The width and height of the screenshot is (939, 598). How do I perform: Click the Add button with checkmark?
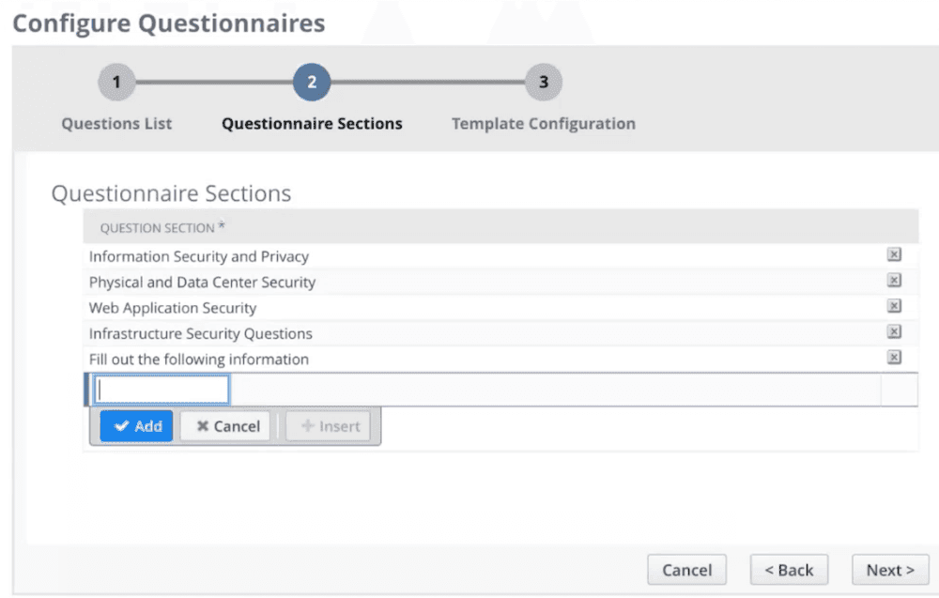pyautogui.click(x=137, y=426)
